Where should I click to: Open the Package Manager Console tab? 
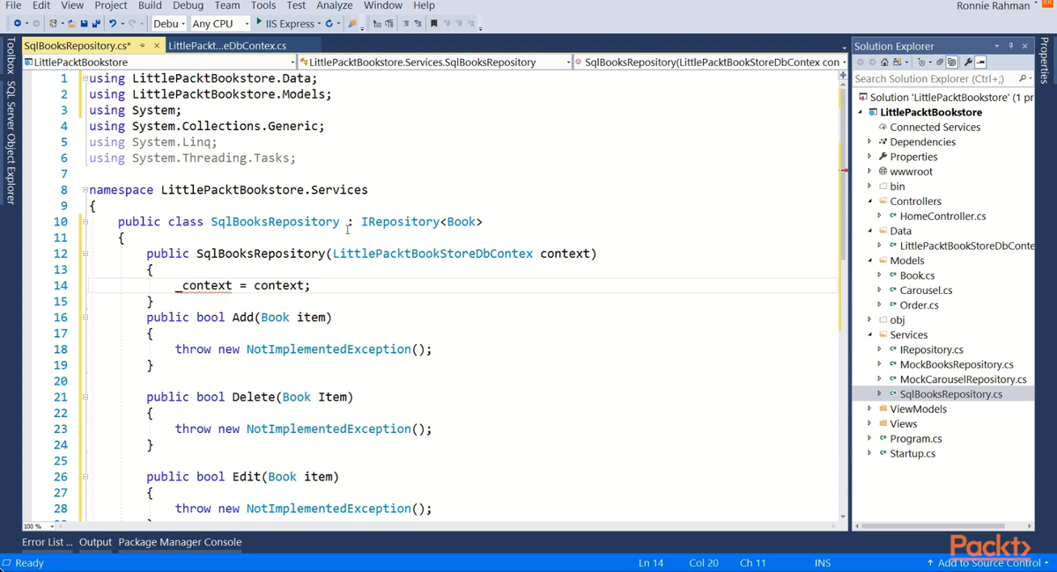(x=180, y=542)
